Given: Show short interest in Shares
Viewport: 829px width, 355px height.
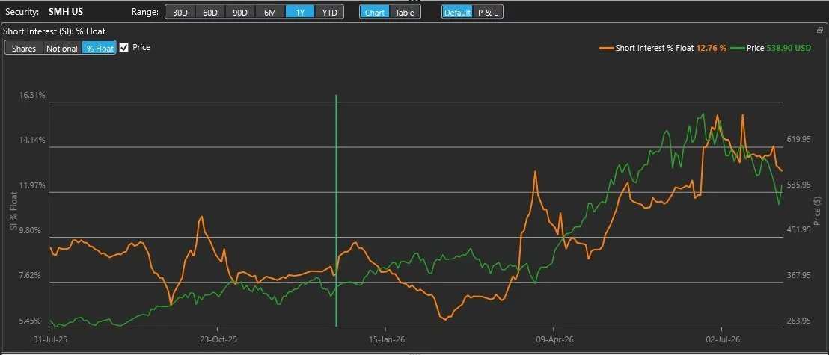Looking at the screenshot, I should (x=24, y=48).
